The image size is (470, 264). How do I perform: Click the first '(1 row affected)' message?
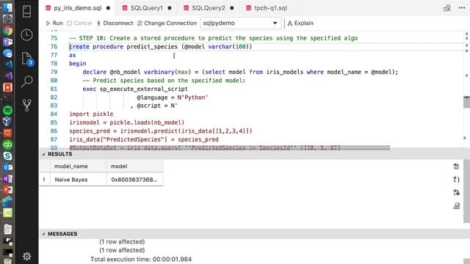122,241
